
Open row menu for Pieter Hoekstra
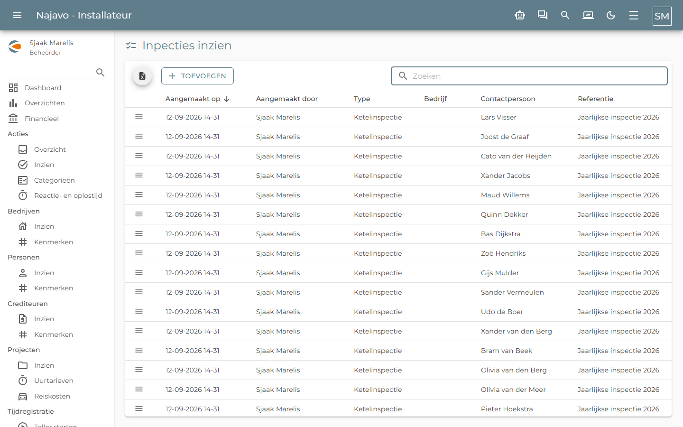[139, 408]
